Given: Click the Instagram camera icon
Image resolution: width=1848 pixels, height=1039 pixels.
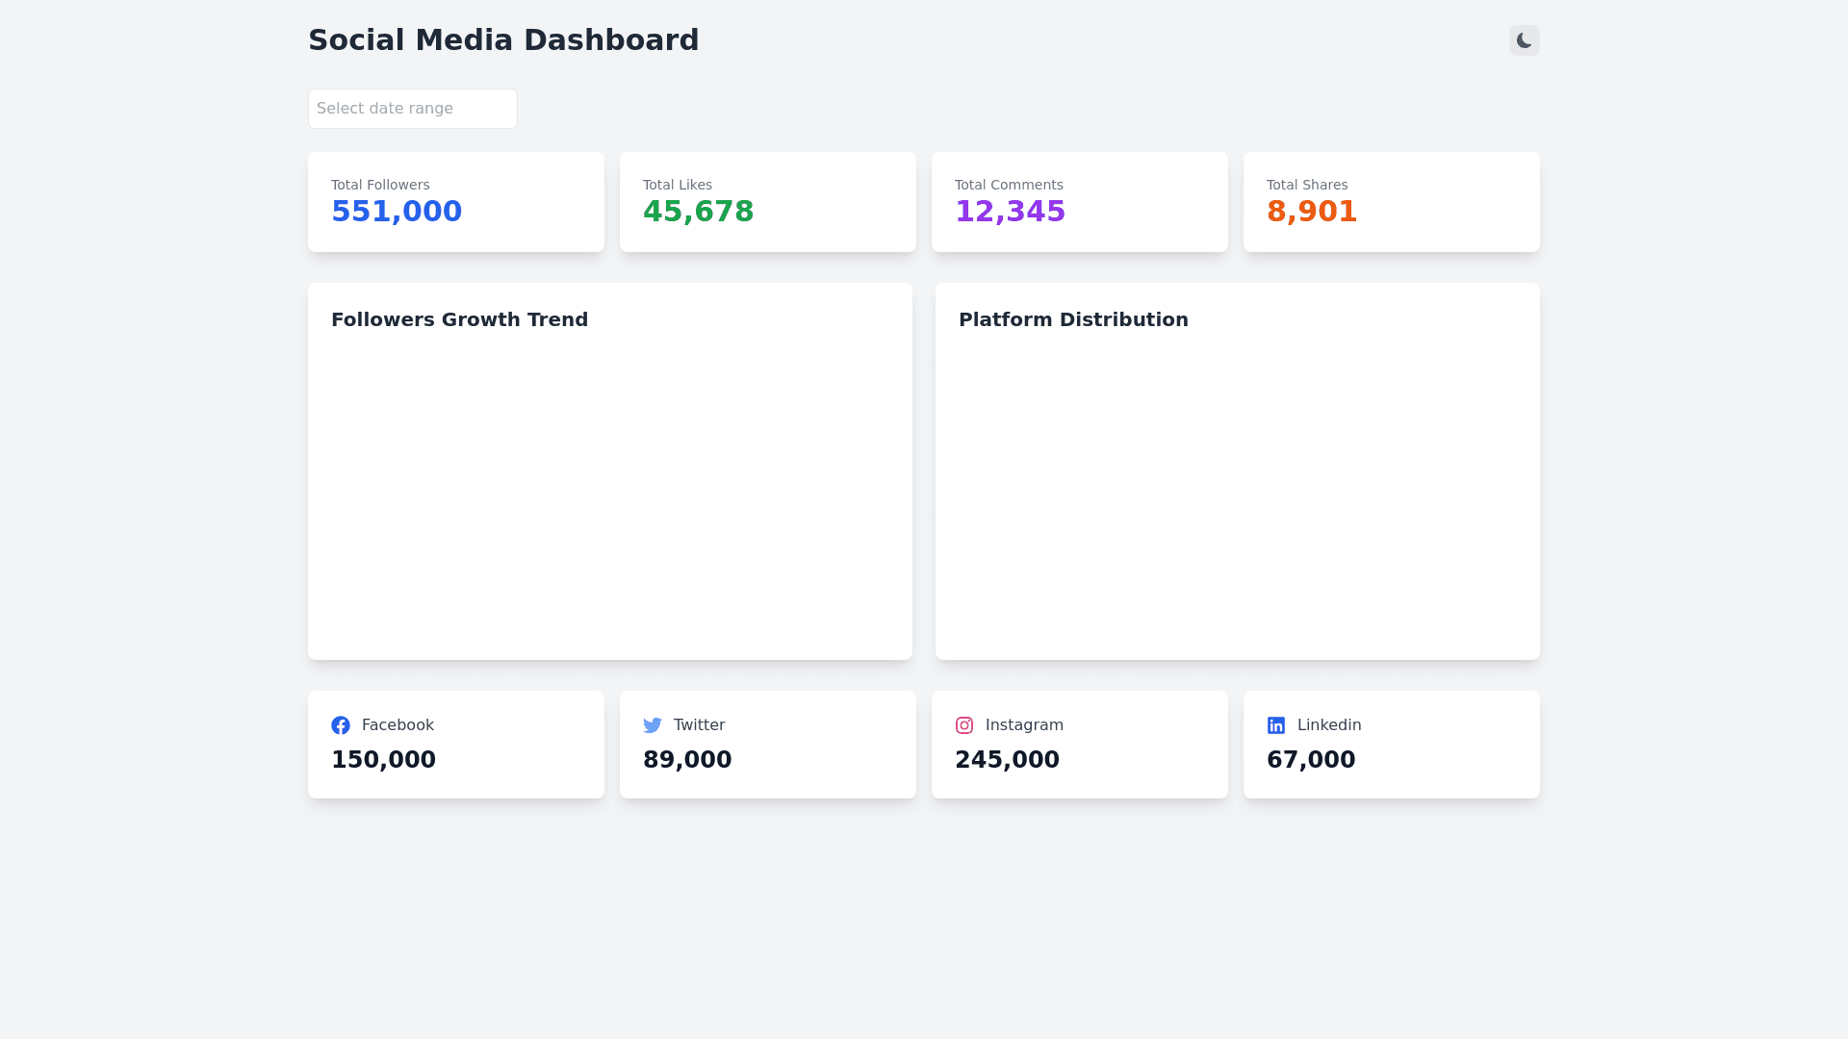Looking at the screenshot, I should click(964, 725).
